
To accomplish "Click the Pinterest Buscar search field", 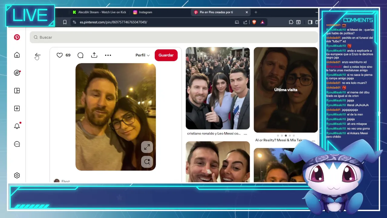I will point(174,37).
